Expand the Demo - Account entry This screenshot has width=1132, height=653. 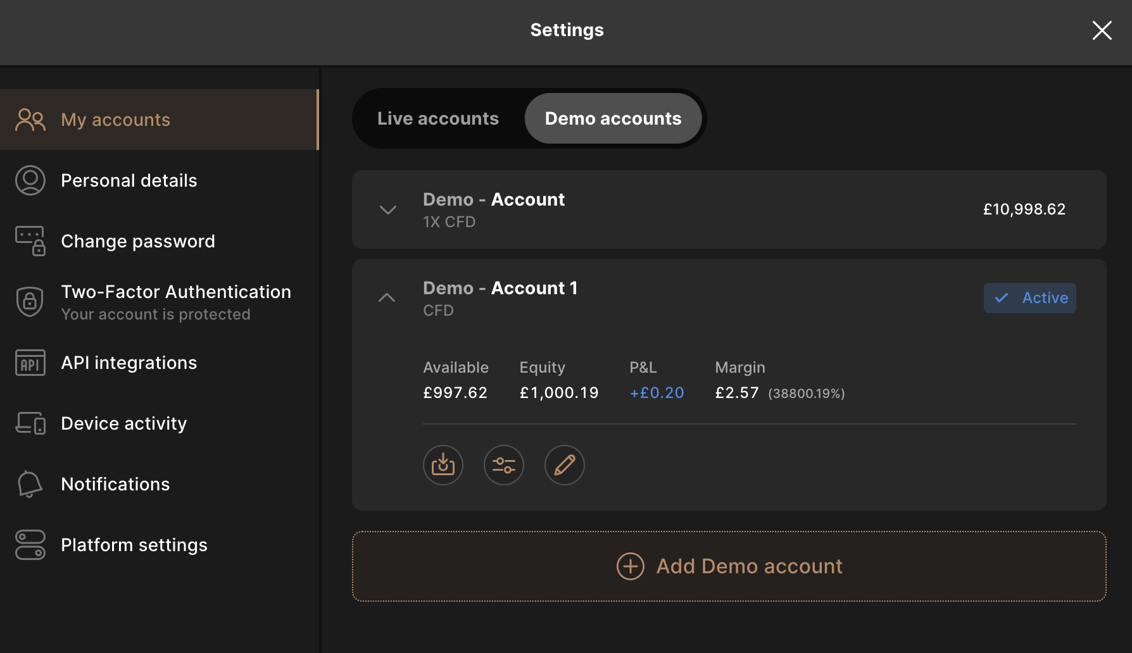point(387,209)
